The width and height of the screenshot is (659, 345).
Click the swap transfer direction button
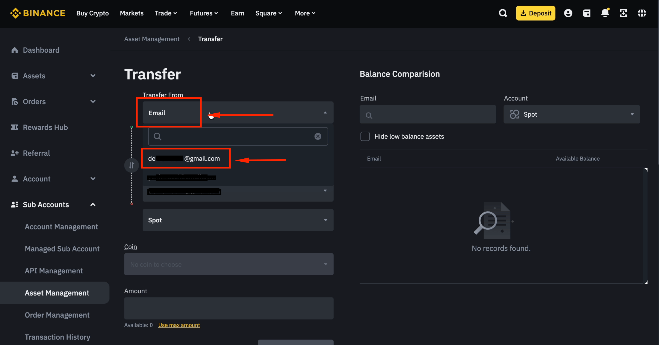click(x=131, y=165)
